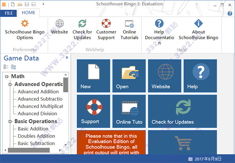
Task: Open Customer Support from the ribbon
Action: click(106, 30)
